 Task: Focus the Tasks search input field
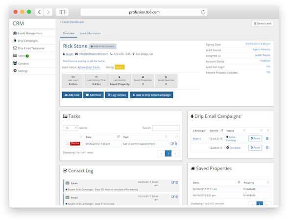166,128
